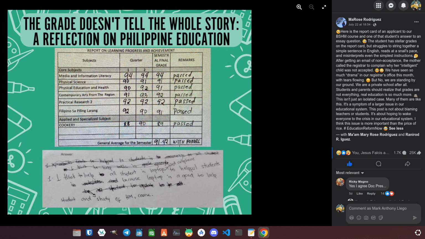Open Visual Studio Code from the dock

226,233
